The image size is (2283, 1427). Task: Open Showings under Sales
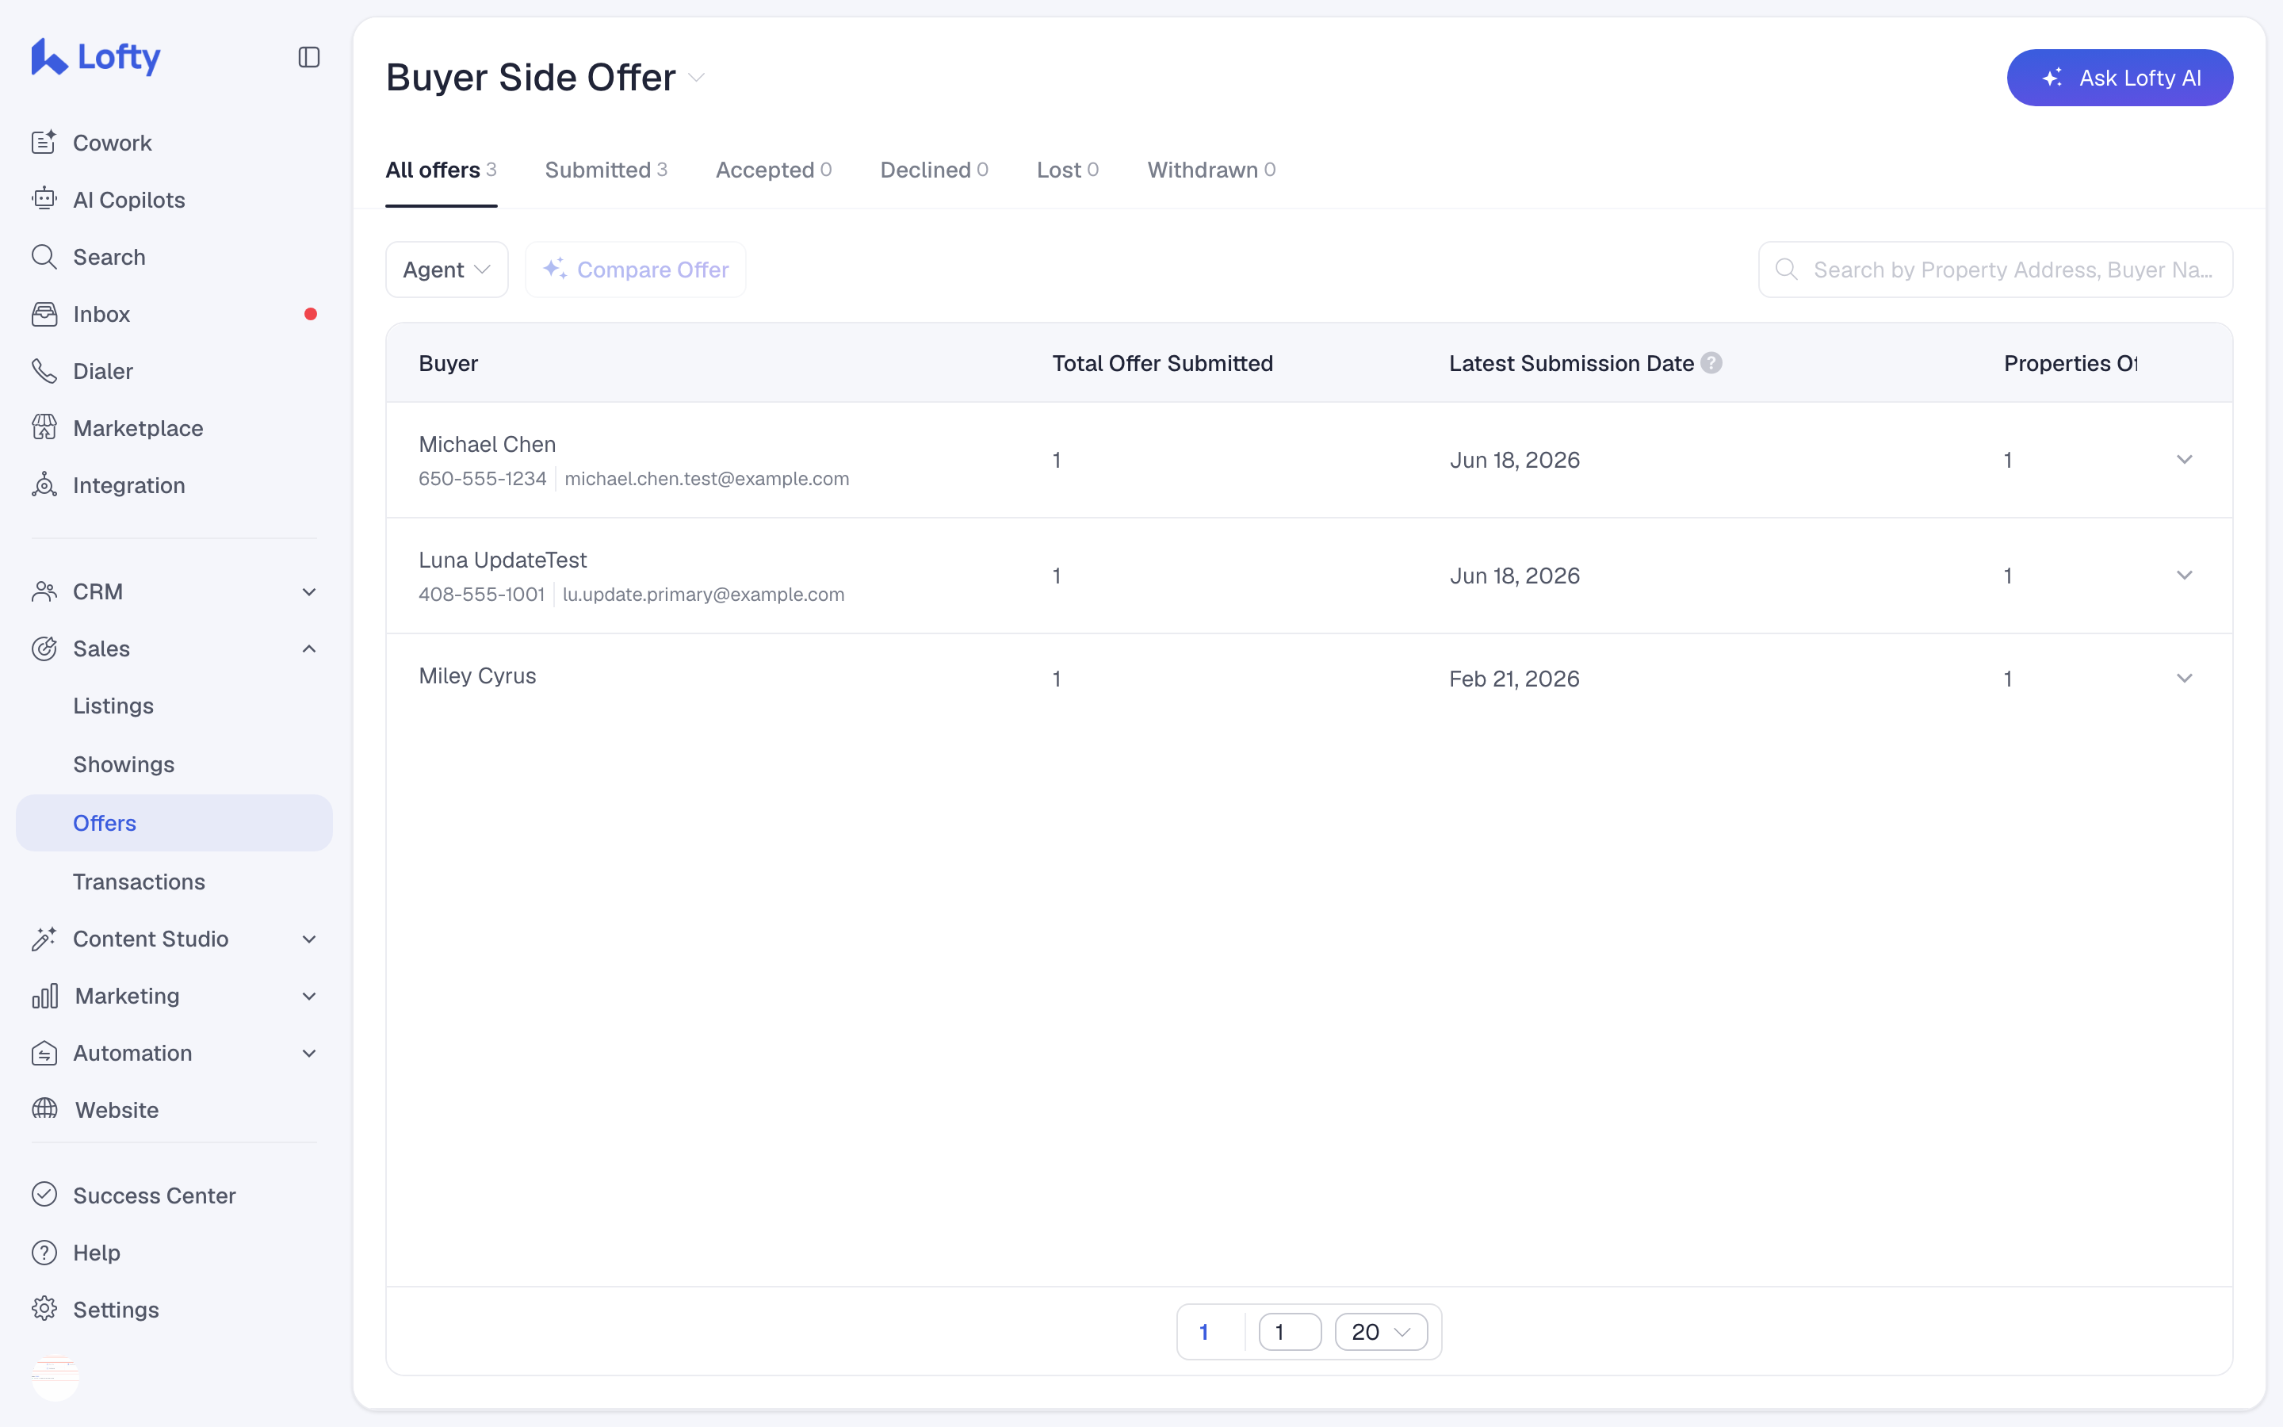(x=124, y=764)
